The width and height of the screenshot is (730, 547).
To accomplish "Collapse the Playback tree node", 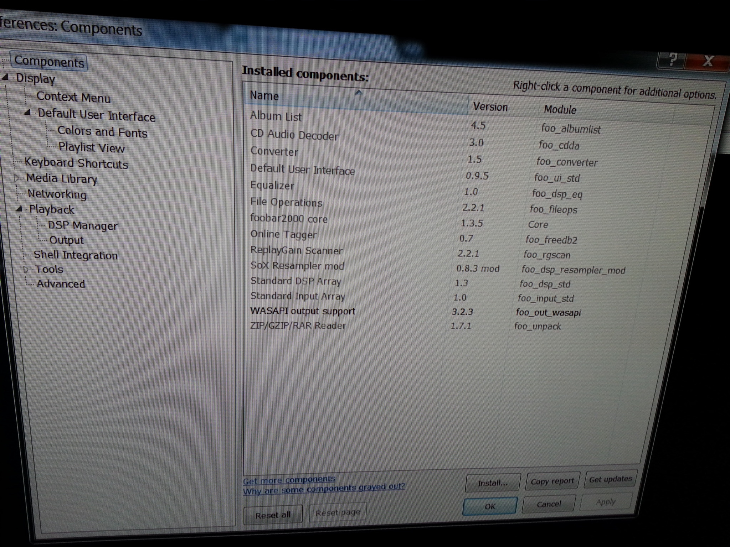I will point(20,209).
